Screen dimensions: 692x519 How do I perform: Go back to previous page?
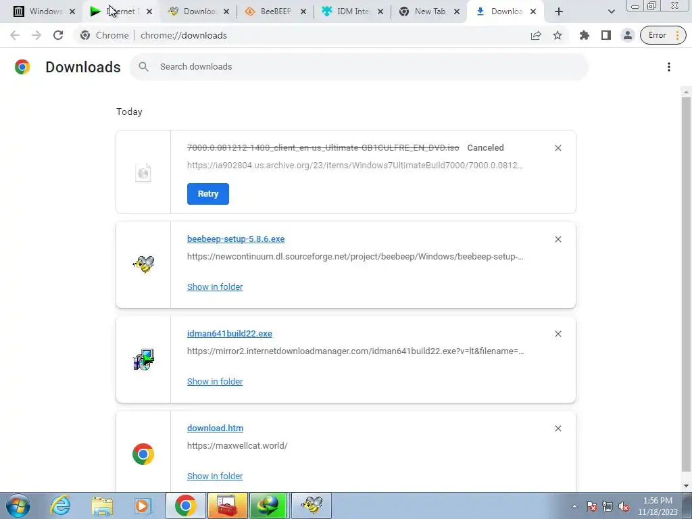[15, 35]
